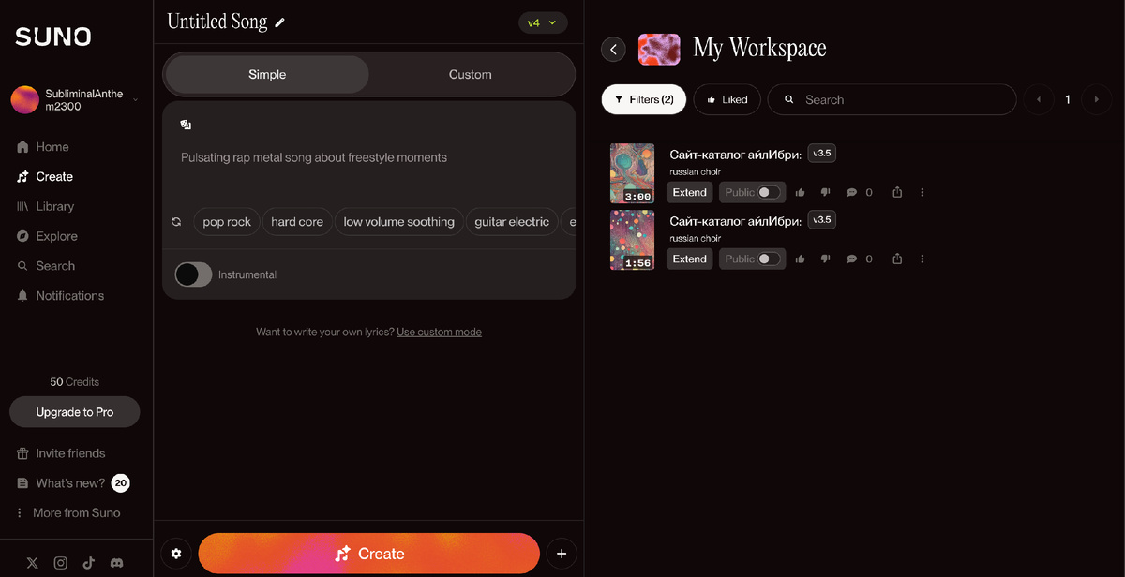Share the 1:56 song
Viewport: 1125px width, 577px height.
point(897,259)
